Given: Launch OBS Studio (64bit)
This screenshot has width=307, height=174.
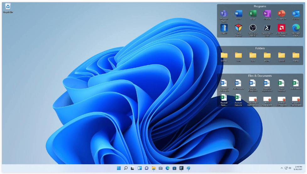Looking at the screenshot, I should (253, 30).
